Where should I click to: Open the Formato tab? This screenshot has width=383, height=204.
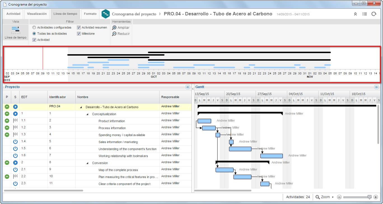(90, 14)
